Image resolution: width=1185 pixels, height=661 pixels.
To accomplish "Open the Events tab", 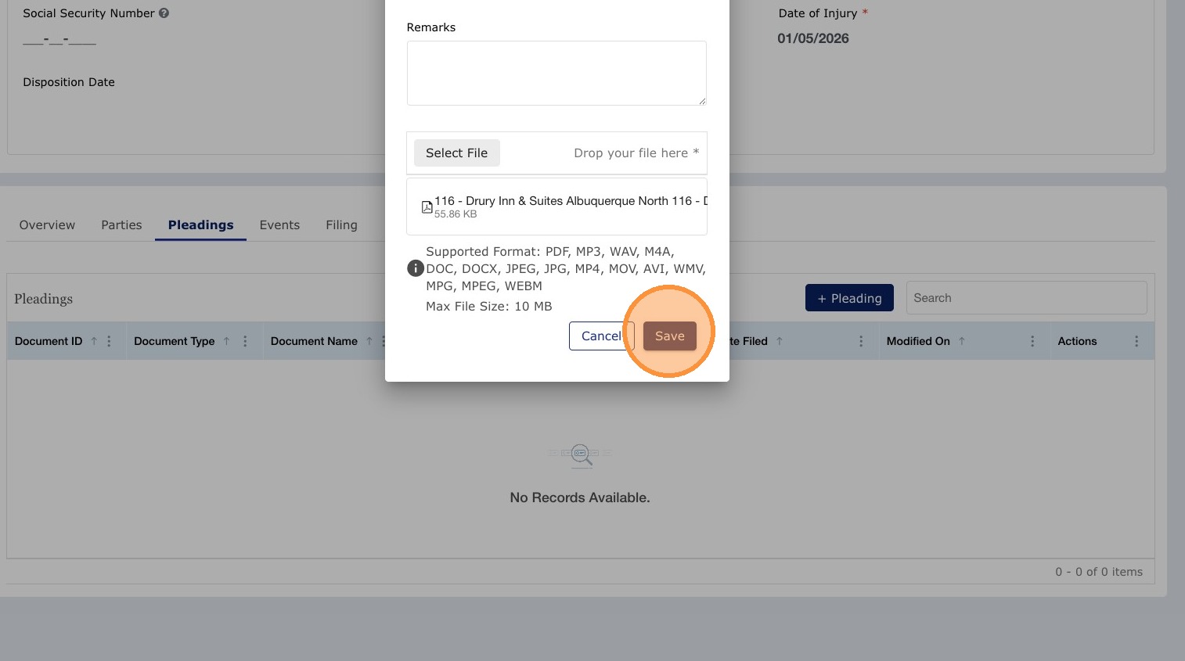I will click(x=279, y=225).
